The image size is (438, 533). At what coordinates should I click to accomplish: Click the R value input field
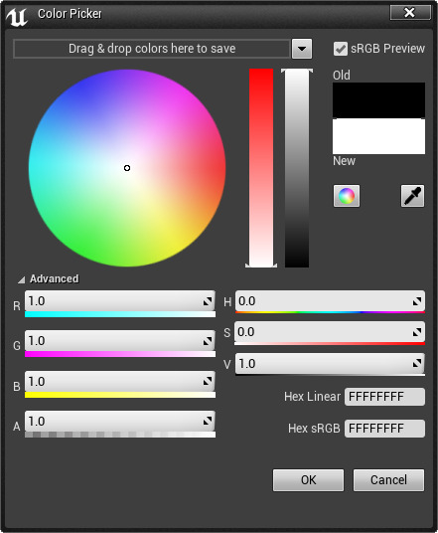120,301
